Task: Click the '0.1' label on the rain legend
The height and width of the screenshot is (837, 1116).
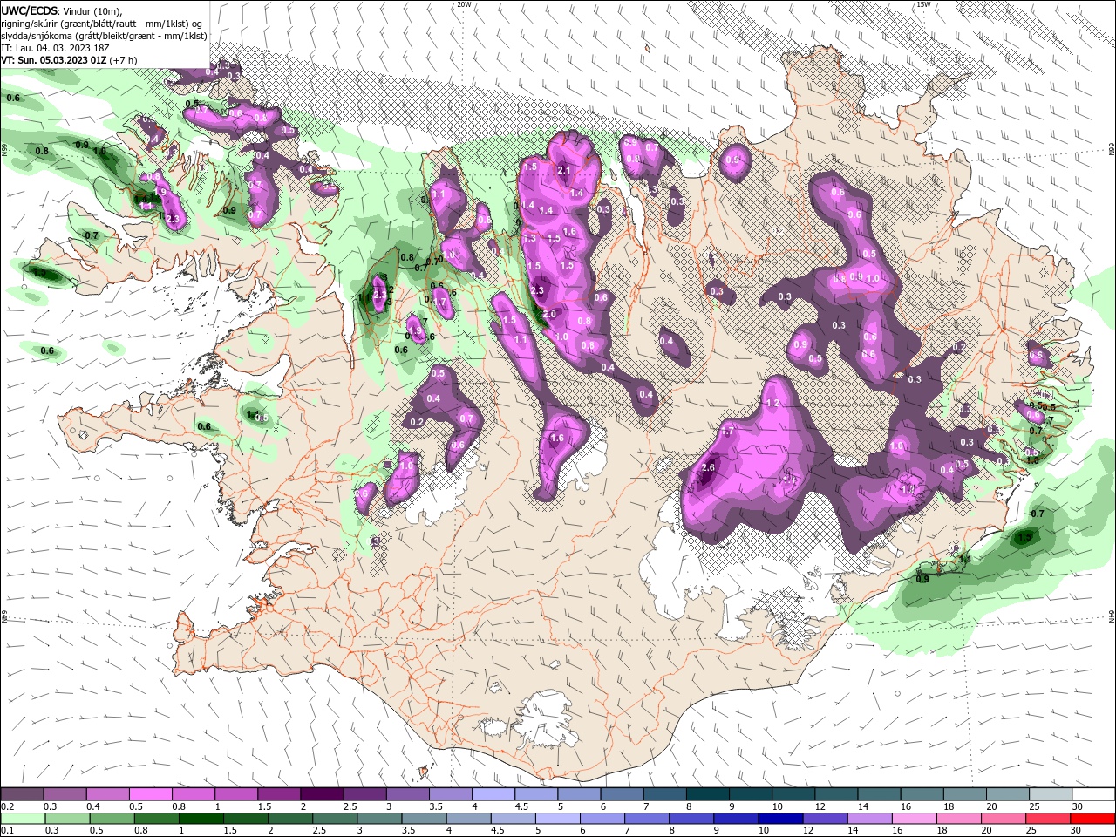Action: pos(8,831)
